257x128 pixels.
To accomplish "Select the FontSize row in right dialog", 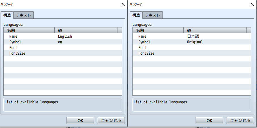I will [x=192, y=53].
